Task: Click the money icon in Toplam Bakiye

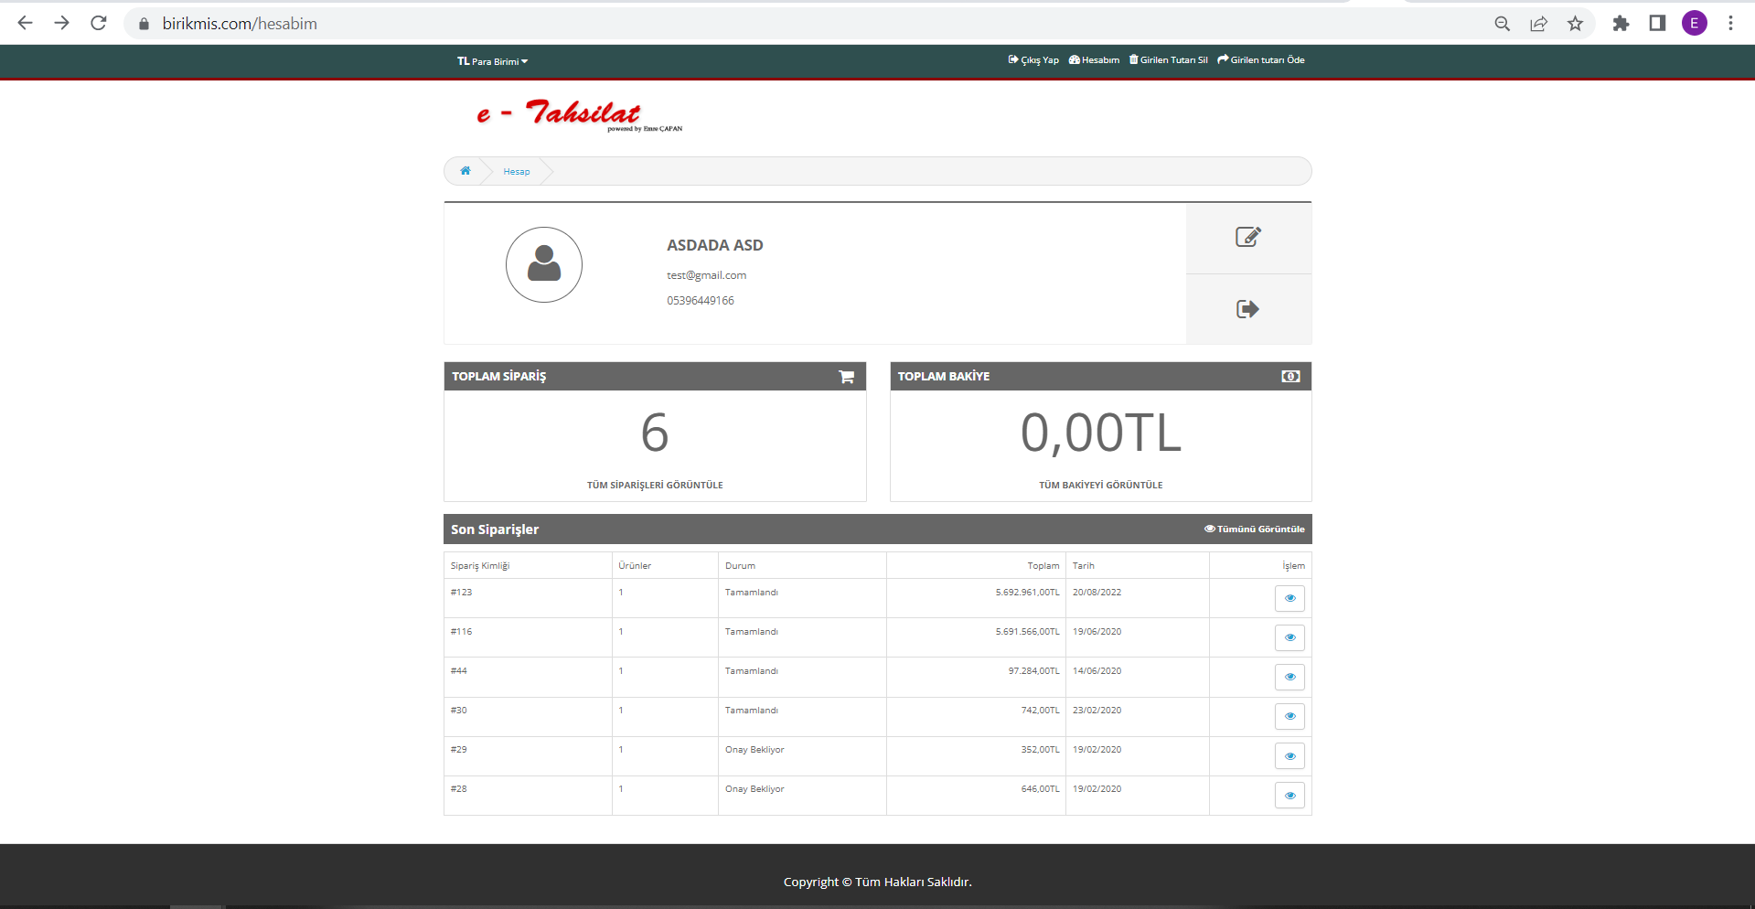Action: [1290, 377]
